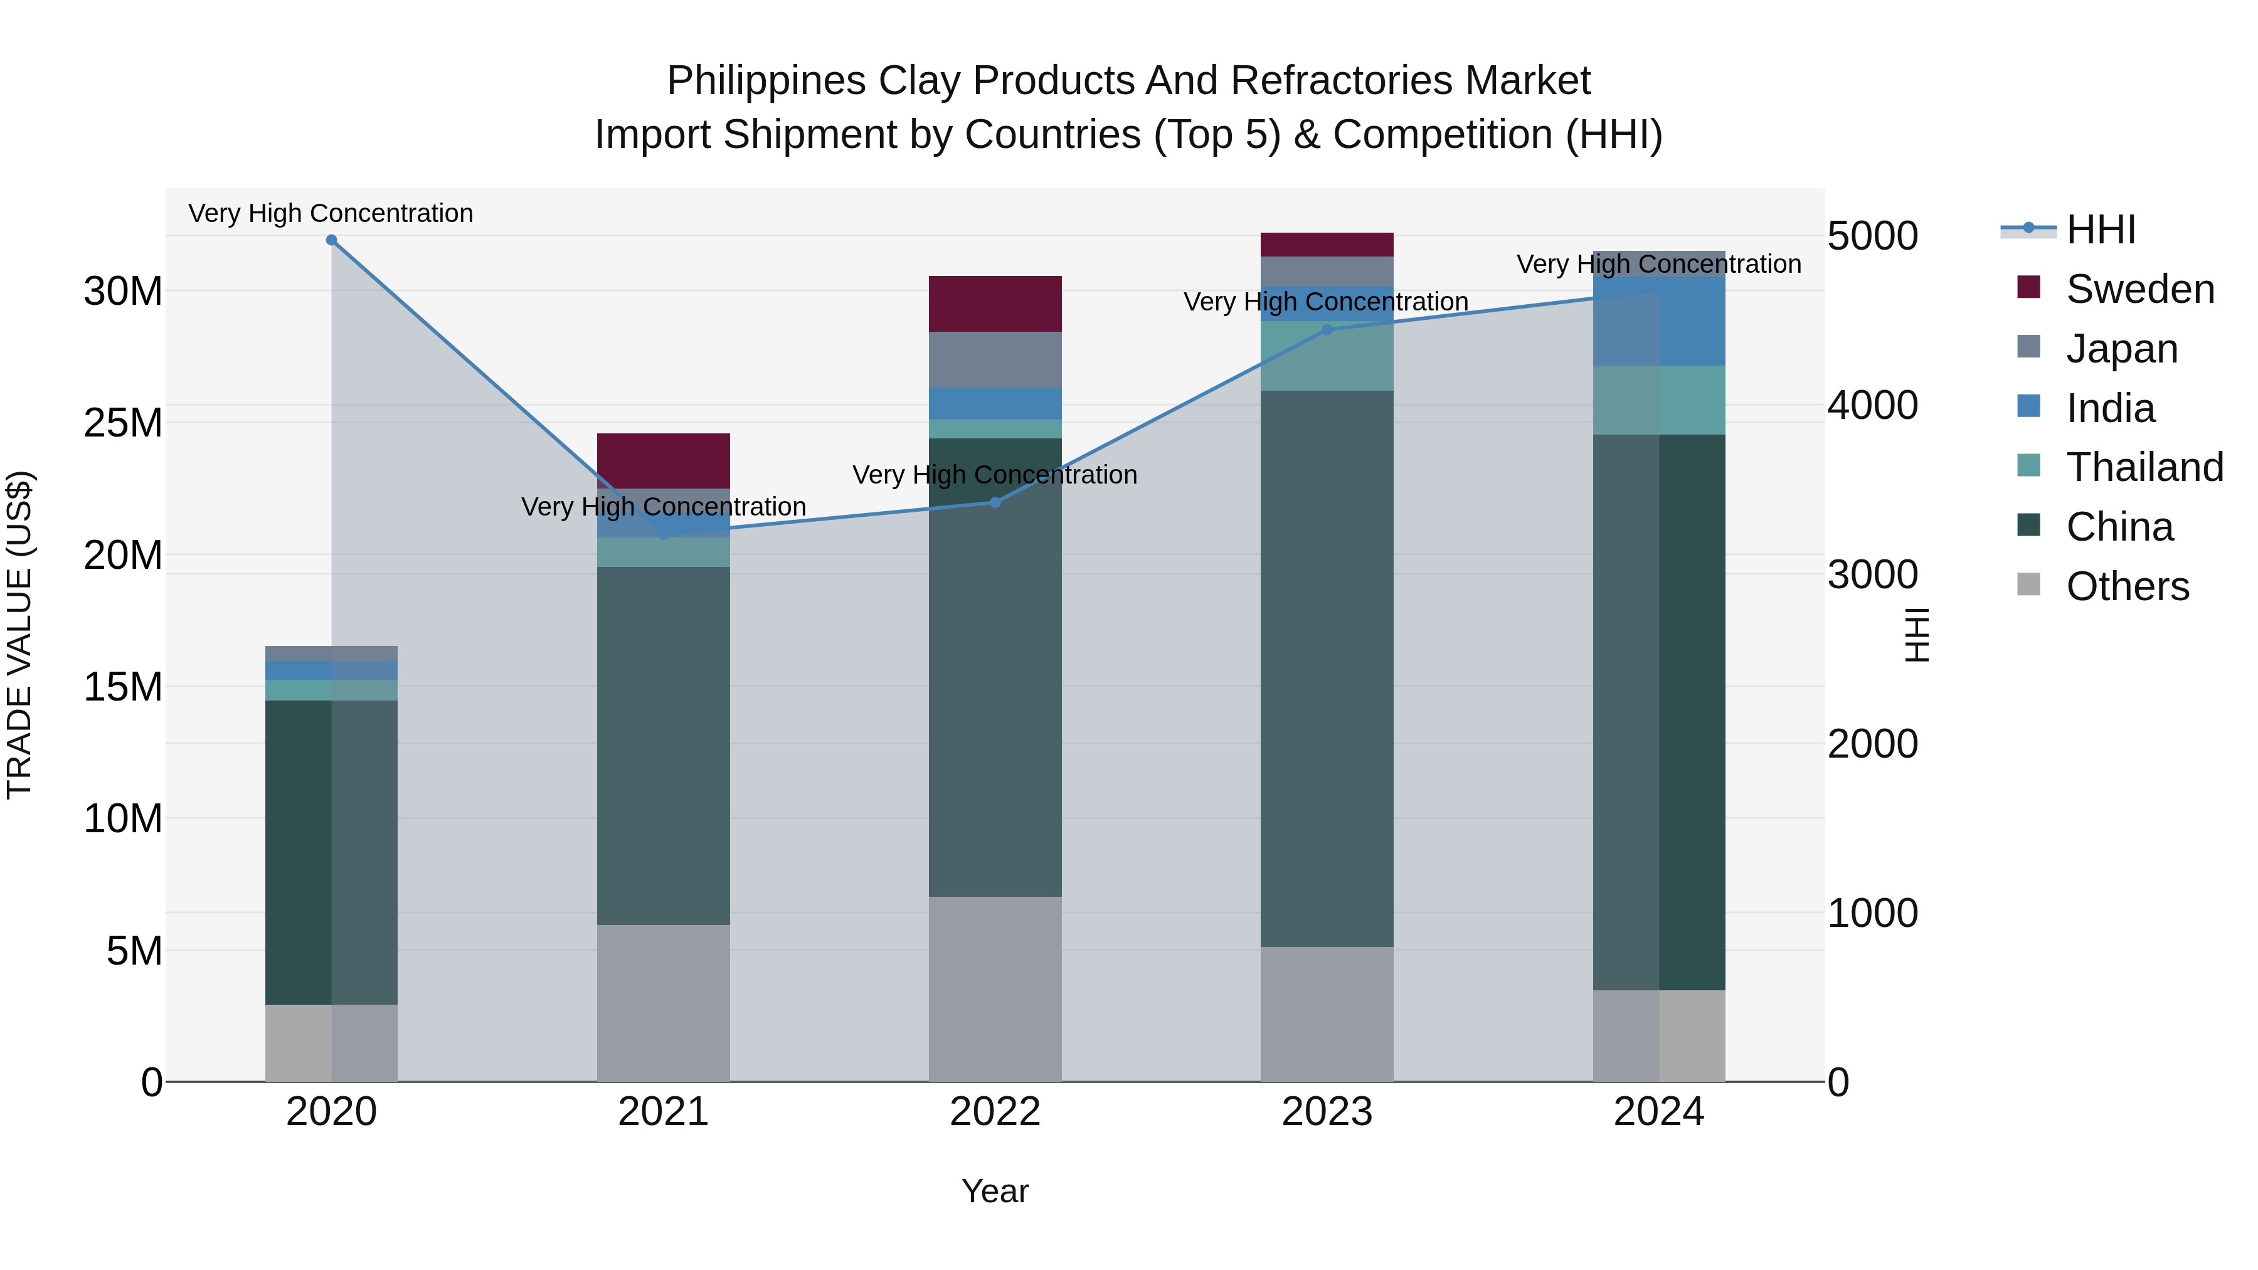Click the 2021 Very High Concentration annotation

pos(664,507)
